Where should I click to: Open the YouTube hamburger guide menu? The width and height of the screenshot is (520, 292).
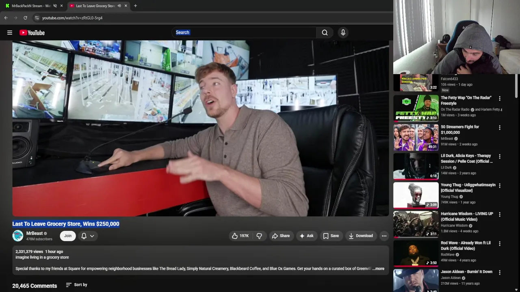(x=10, y=32)
